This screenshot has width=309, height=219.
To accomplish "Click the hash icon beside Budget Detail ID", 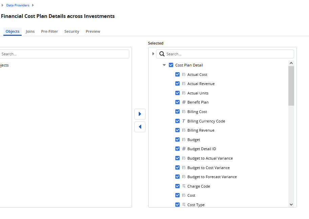I will 184,149.
